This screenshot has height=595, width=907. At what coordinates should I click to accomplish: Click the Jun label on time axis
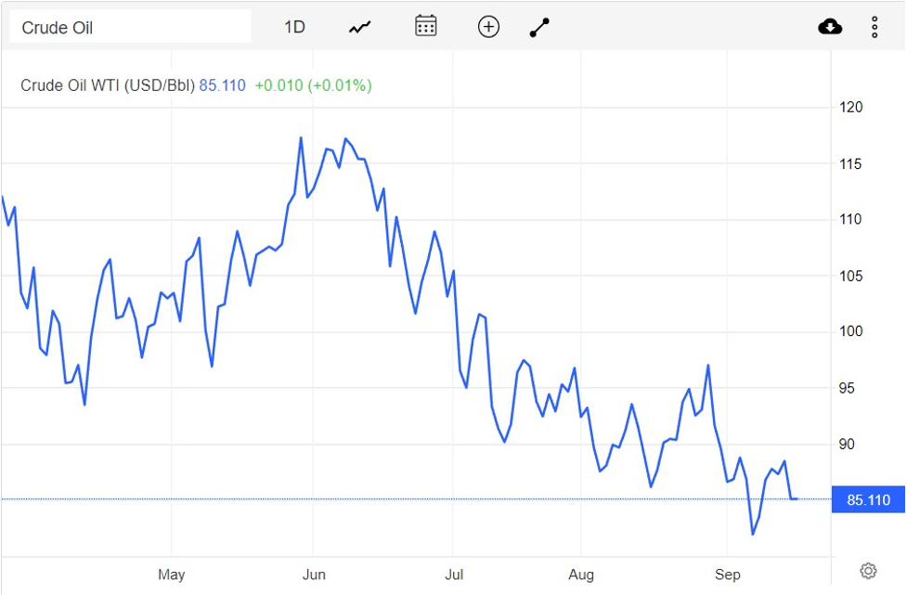click(314, 575)
